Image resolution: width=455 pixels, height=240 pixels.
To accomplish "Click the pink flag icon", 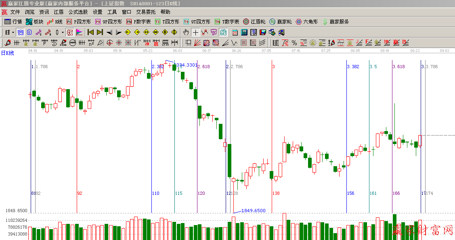I will (x=79, y=32).
